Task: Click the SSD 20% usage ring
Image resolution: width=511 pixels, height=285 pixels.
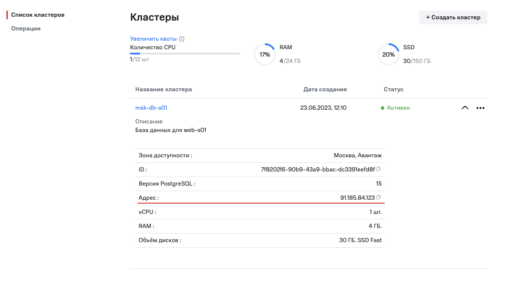Action: pyautogui.click(x=388, y=55)
